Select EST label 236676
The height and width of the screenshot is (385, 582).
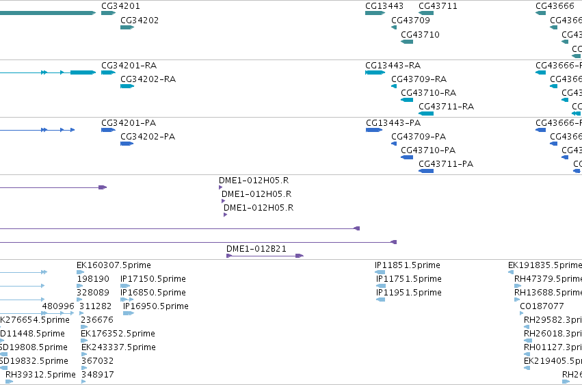pos(97,321)
